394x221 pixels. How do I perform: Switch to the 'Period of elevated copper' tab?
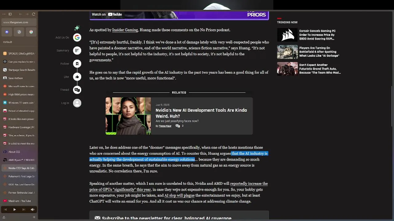[x=19, y=111]
